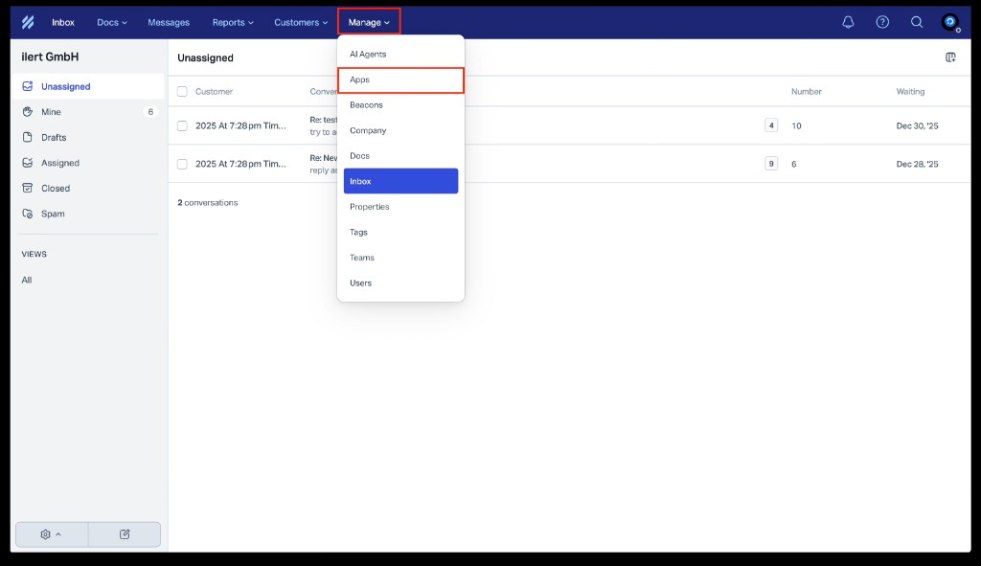Open the Closed folder in sidebar
Screen dimensions: 981x566
pos(56,189)
